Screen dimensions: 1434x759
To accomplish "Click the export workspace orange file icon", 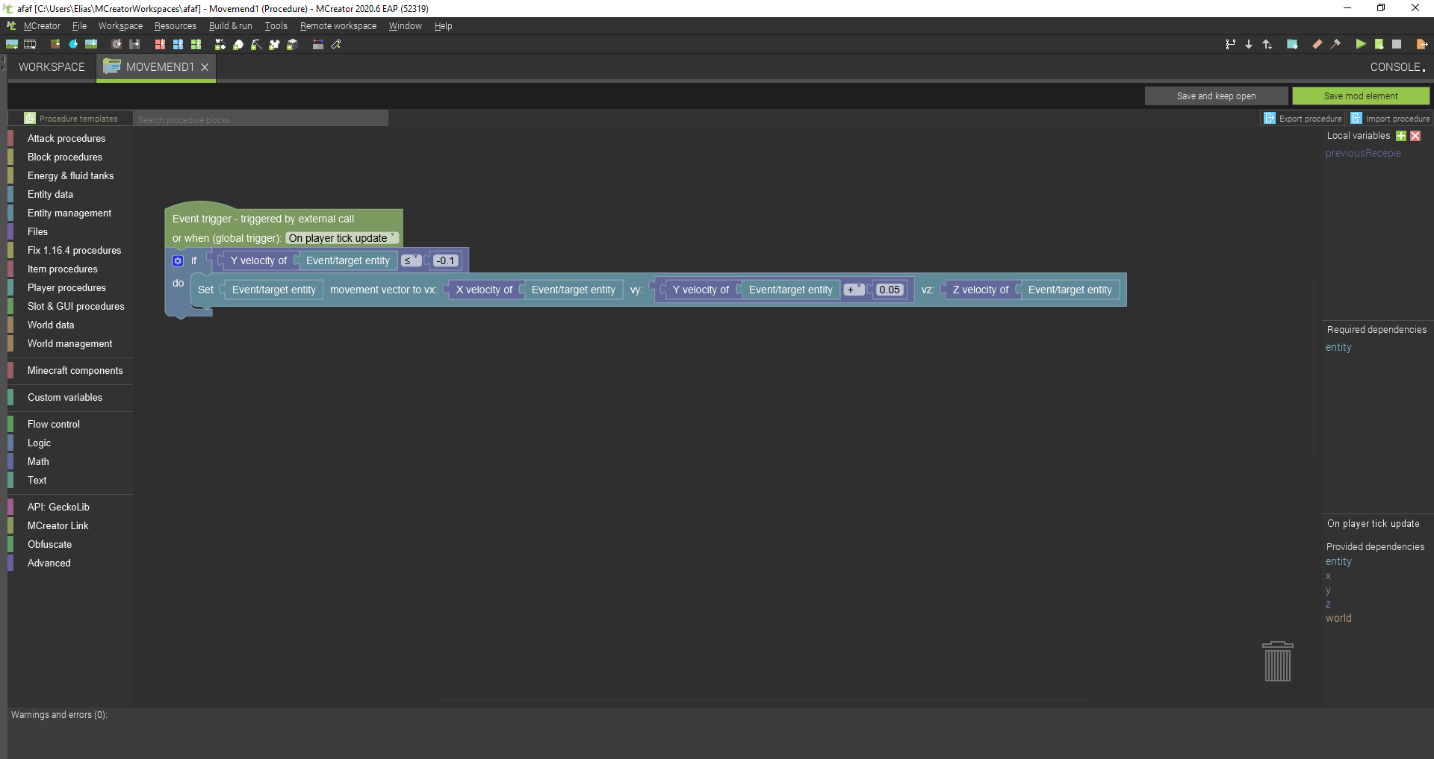I will pyautogui.click(x=1422, y=44).
